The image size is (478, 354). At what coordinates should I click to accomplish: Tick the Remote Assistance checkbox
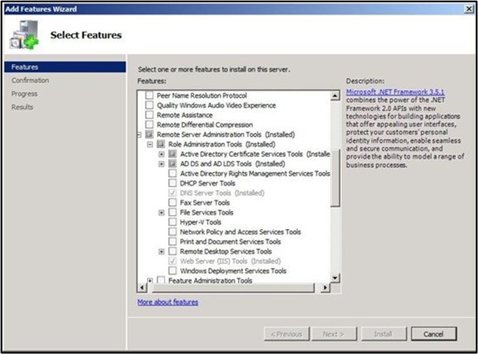[x=150, y=115]
